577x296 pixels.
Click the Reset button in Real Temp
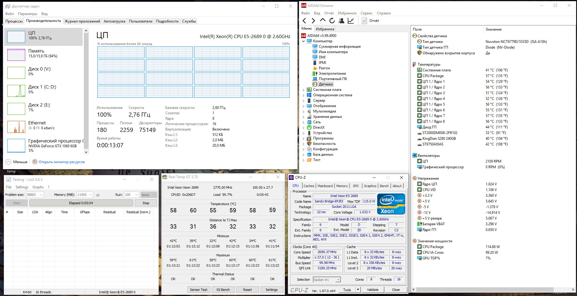247,290
